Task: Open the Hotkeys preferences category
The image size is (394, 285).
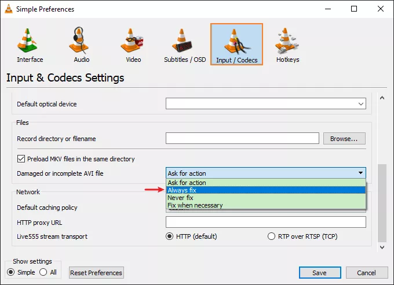Action: (x=288, y=45)
